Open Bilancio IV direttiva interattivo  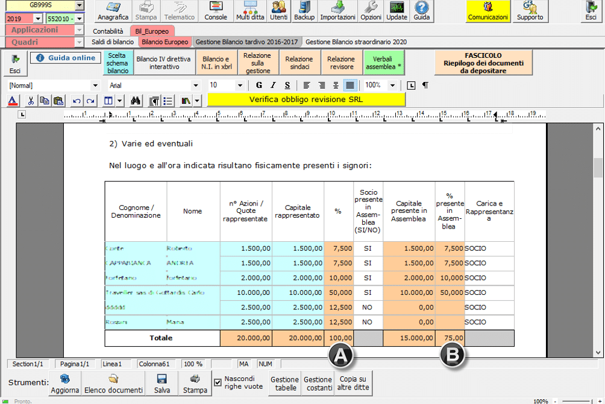point(163,63)
